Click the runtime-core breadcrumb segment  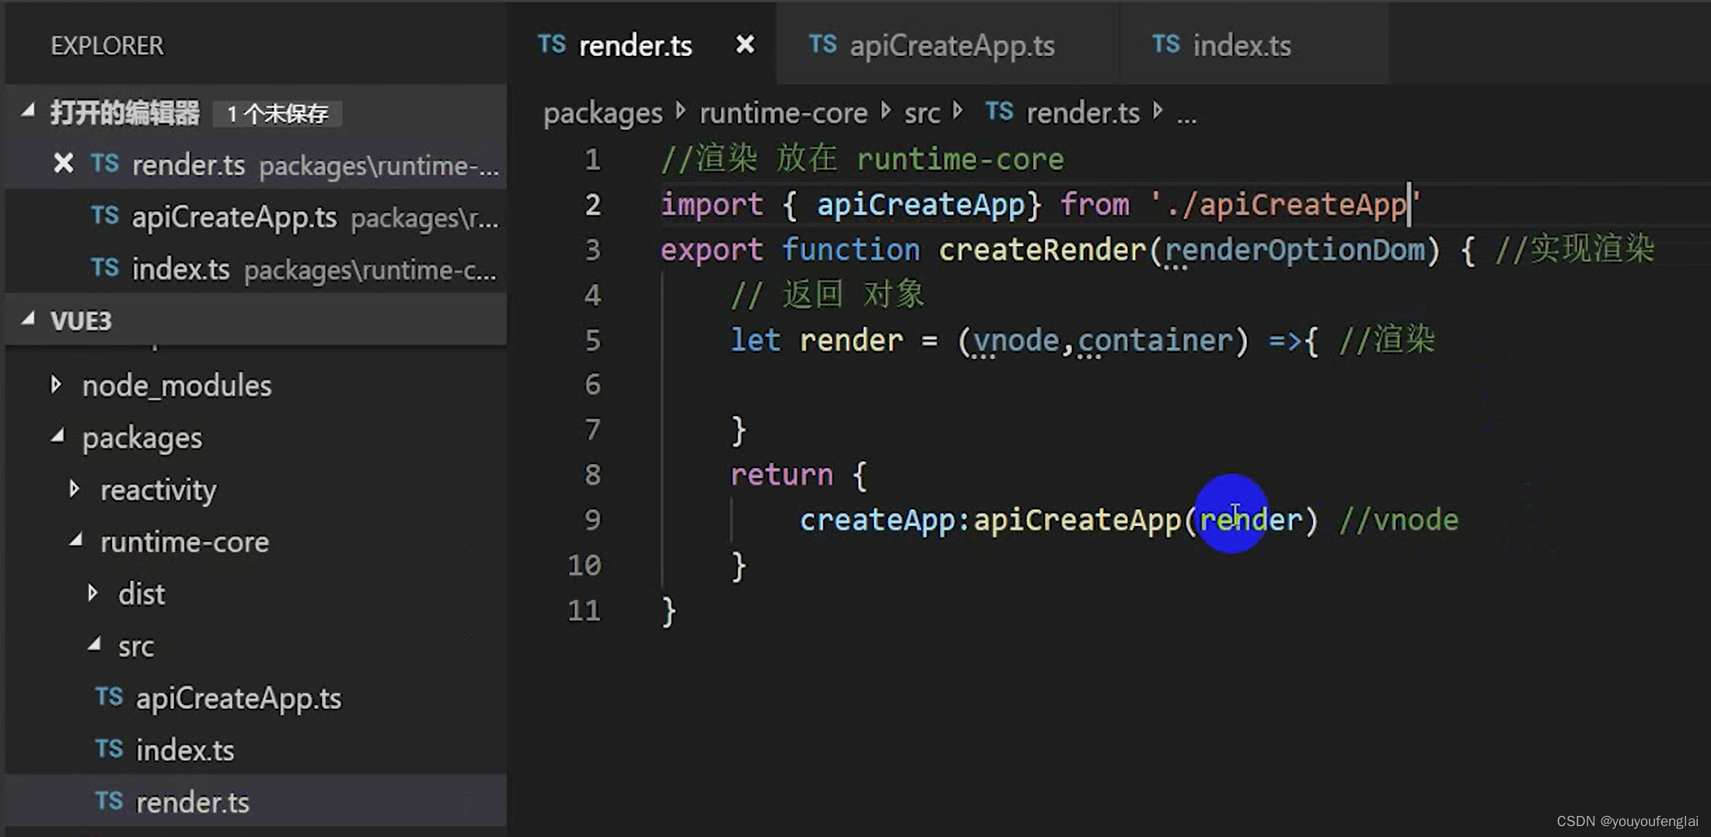(783, 113)
